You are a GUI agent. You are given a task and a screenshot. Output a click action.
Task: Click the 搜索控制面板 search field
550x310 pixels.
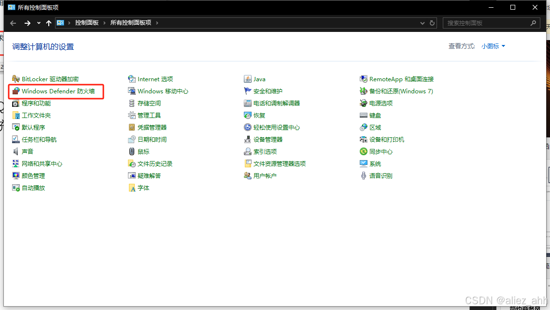tap(491, 23)
